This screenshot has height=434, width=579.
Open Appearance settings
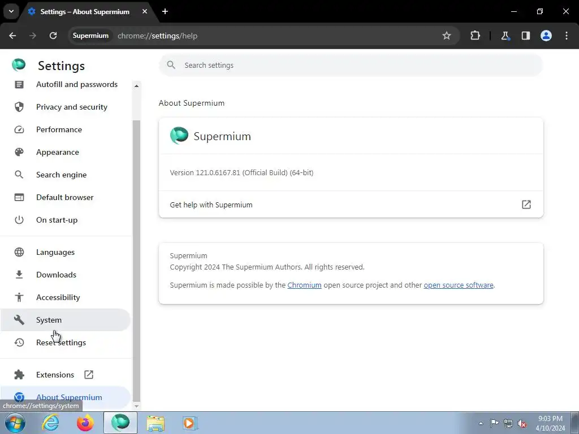click(66, 152)
